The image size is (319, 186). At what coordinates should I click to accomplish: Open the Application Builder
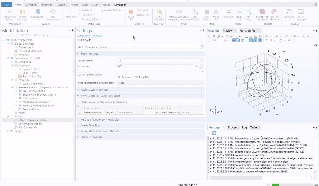9,15
